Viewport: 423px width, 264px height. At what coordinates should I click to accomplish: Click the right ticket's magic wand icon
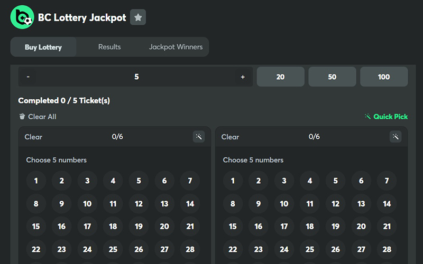tap(396, 137)
